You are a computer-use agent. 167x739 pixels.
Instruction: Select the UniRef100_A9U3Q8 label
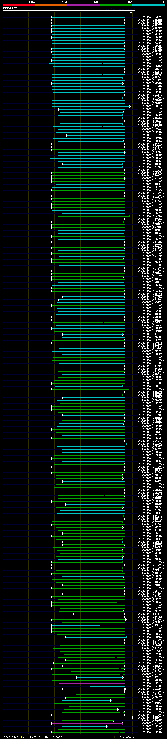(150, 75)
